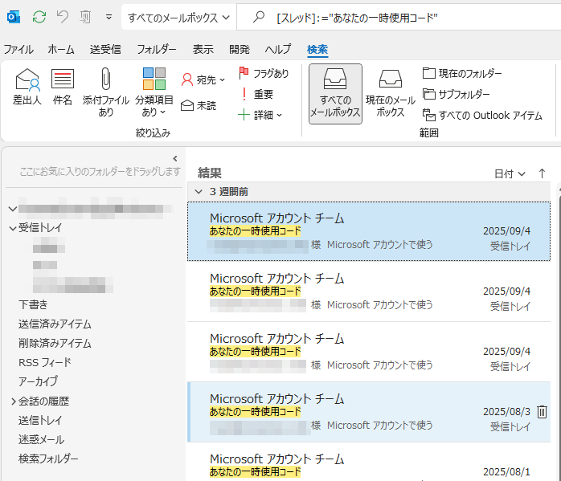Collapse the blurred account tree node
Image resolution: width=561 pixels, height=481 pixels.
(x=13, y=209)
